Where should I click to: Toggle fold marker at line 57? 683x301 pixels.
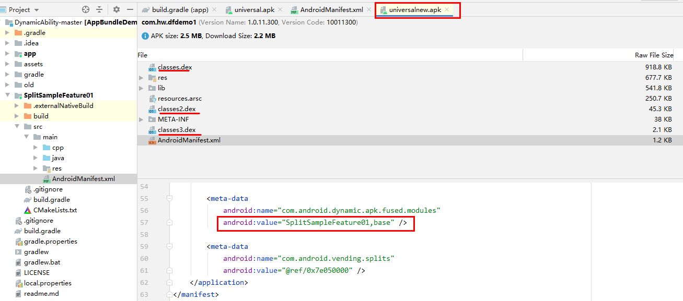tap(169, 223)
